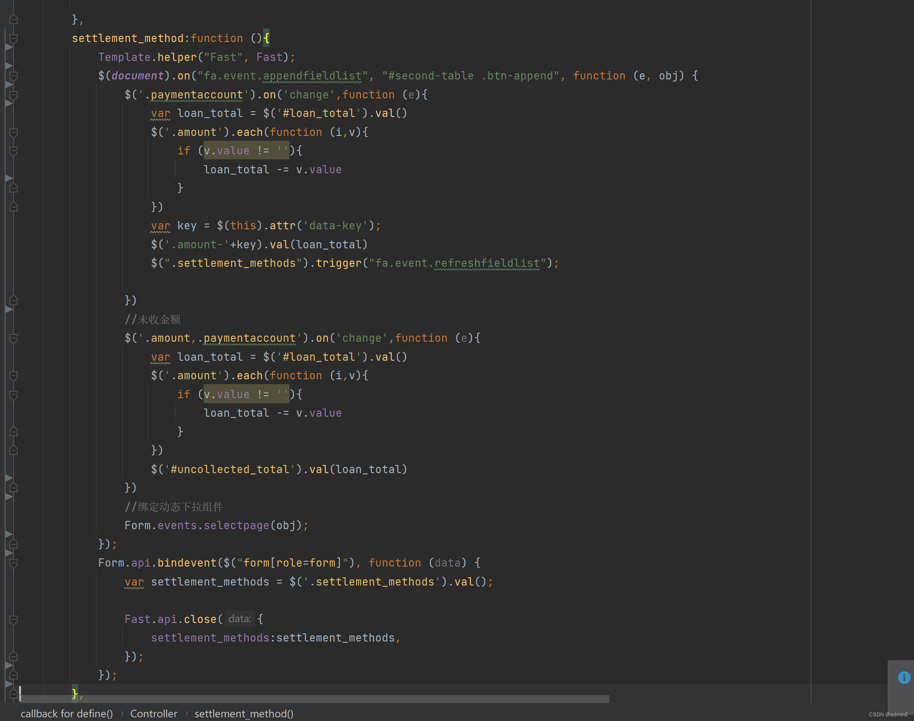Click the 'data:' parameter inlay hint
914x721 pixels.
click(x=240, y=619)
